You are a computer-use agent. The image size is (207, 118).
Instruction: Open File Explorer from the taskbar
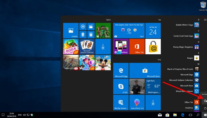point(175,115)
